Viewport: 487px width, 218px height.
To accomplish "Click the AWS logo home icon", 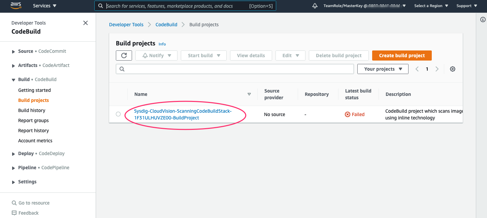I will tap(16, 5).
